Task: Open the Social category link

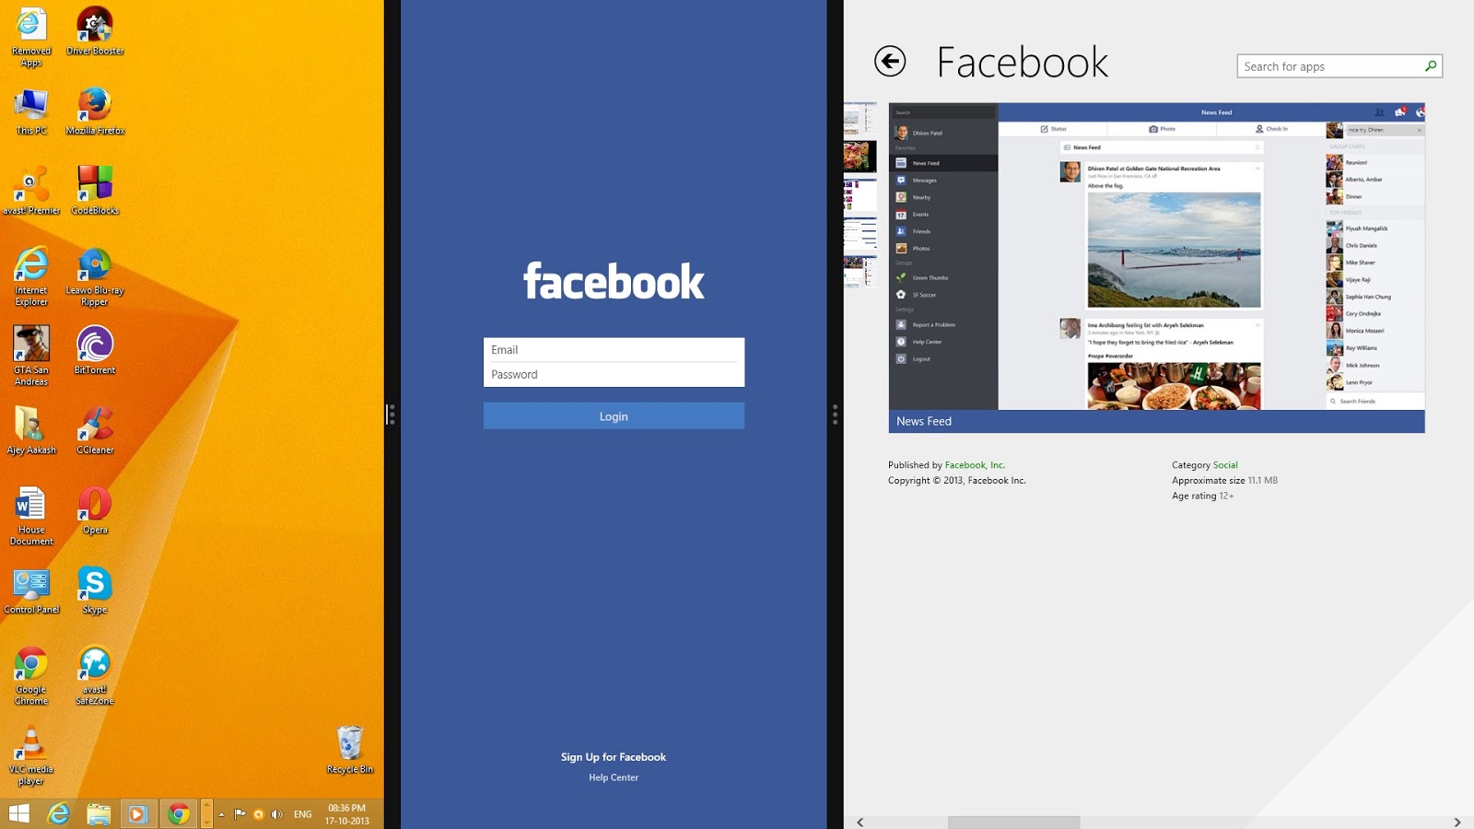Action: point(1225,465)
